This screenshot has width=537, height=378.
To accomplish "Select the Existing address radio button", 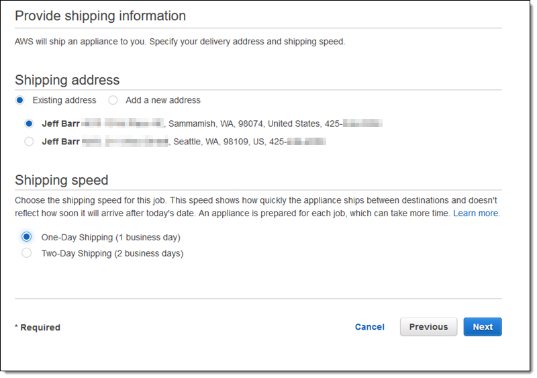I will pyautogui.click(x=20, y=100).
